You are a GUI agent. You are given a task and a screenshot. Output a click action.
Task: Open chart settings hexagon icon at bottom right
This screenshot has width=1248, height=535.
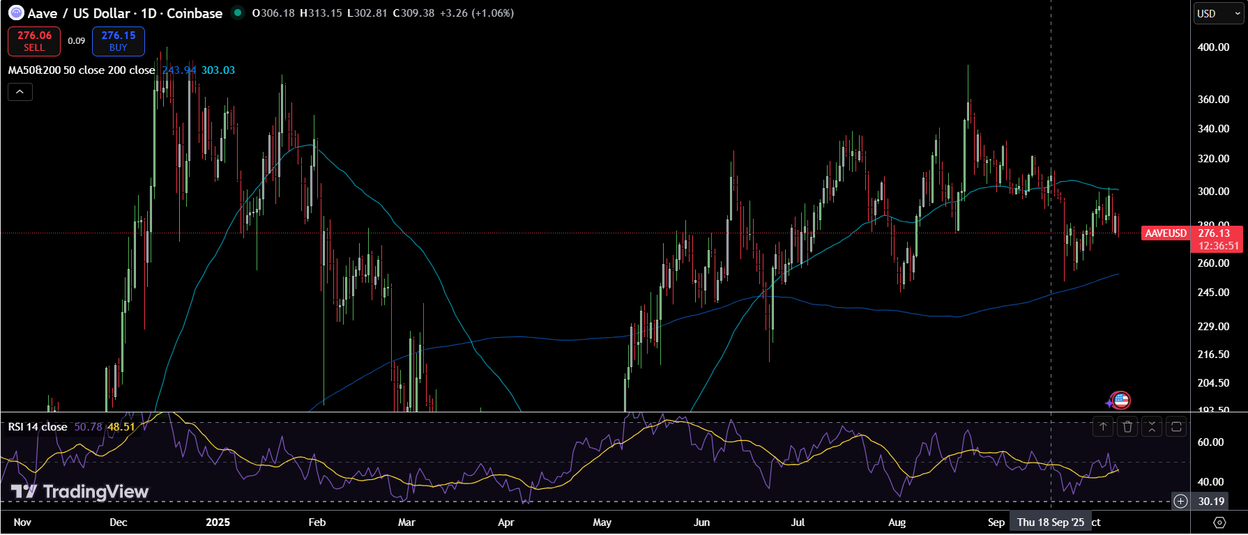coord(1219,522)
